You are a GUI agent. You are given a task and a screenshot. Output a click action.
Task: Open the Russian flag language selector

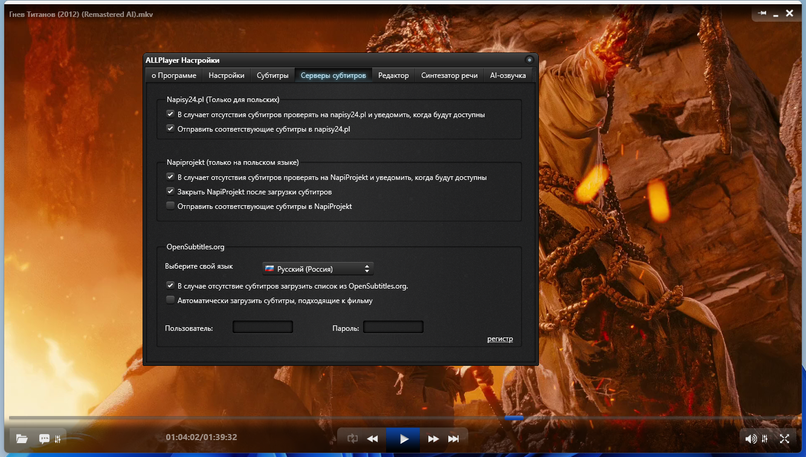point(318,269)
